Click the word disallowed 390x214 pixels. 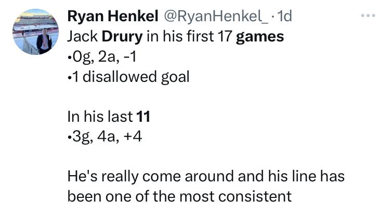(120, 76)
